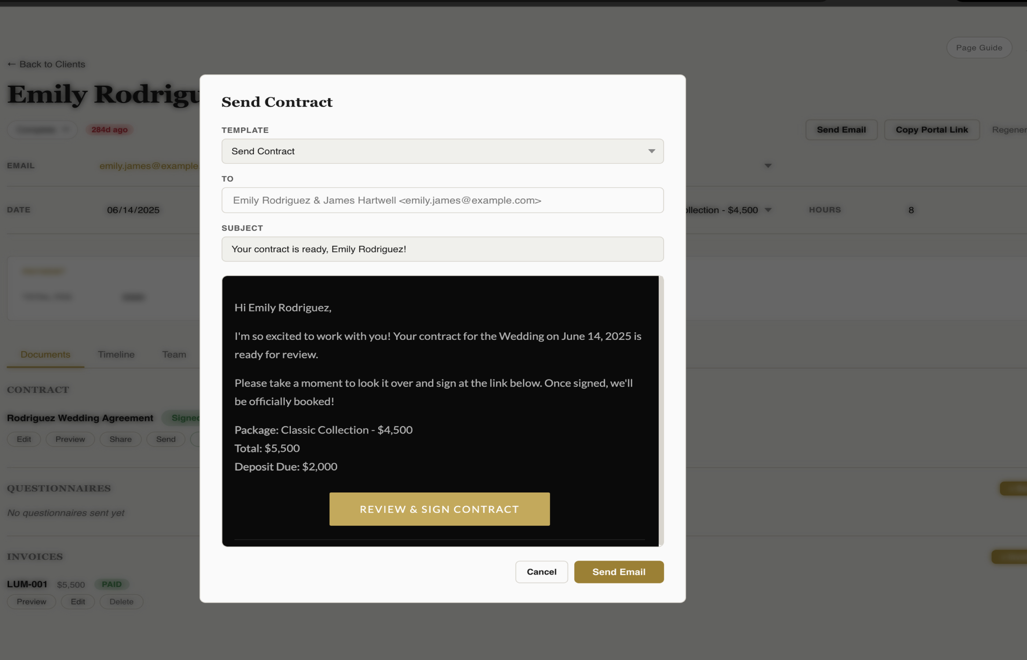
Task: Delete invoice LUM-001
Action: pyautogui.click(x=121, y=601)
